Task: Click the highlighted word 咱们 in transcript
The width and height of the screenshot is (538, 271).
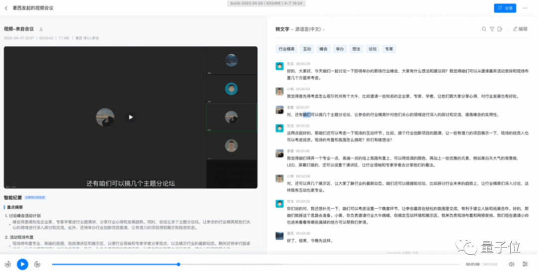Action: 307,115
